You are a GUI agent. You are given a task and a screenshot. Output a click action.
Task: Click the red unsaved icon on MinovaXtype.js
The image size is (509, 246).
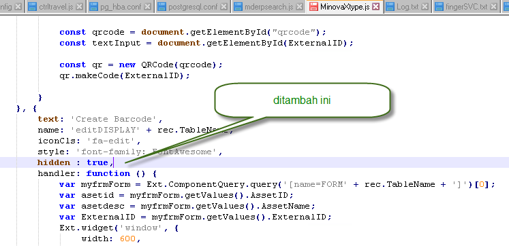click(x=313, y=7)
